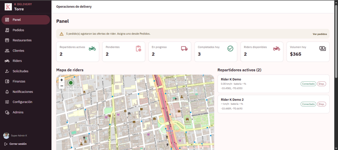Open the Completados hoy stat card
This screenshot has width=338, height=150.
[x=216, y=52]
